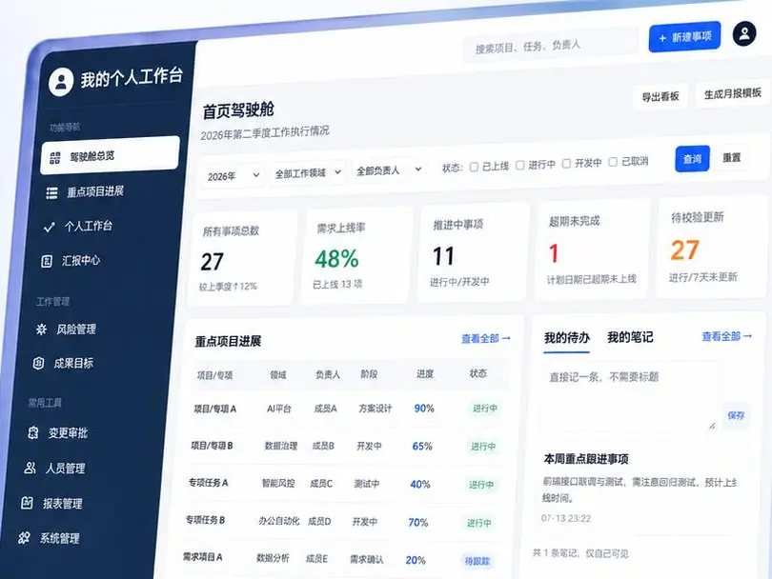Click the 人员管理 person icon
The width and height of the screenshot is (772, 579).
[x=30, y=468]
